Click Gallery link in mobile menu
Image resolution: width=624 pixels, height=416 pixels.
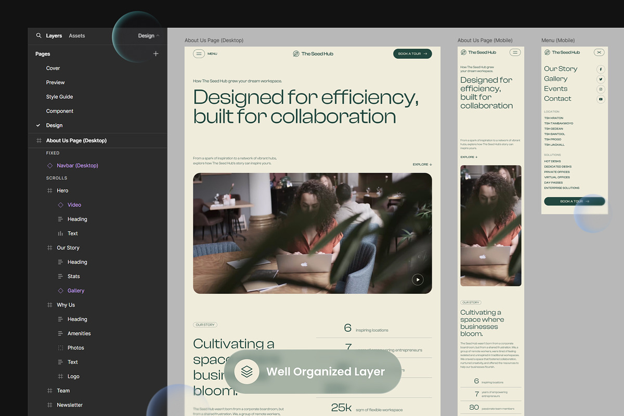[x=555, y=79]
